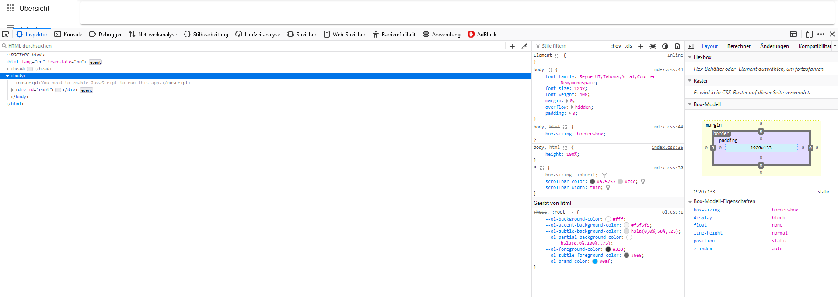Image resolution: width=838 pixels, height=297 pixels.
Task: Open the --ol-background-color #fff swatch
Action: click(608, 219)
